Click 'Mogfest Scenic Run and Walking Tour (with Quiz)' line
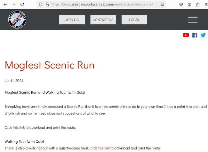 tap(45, 92)
